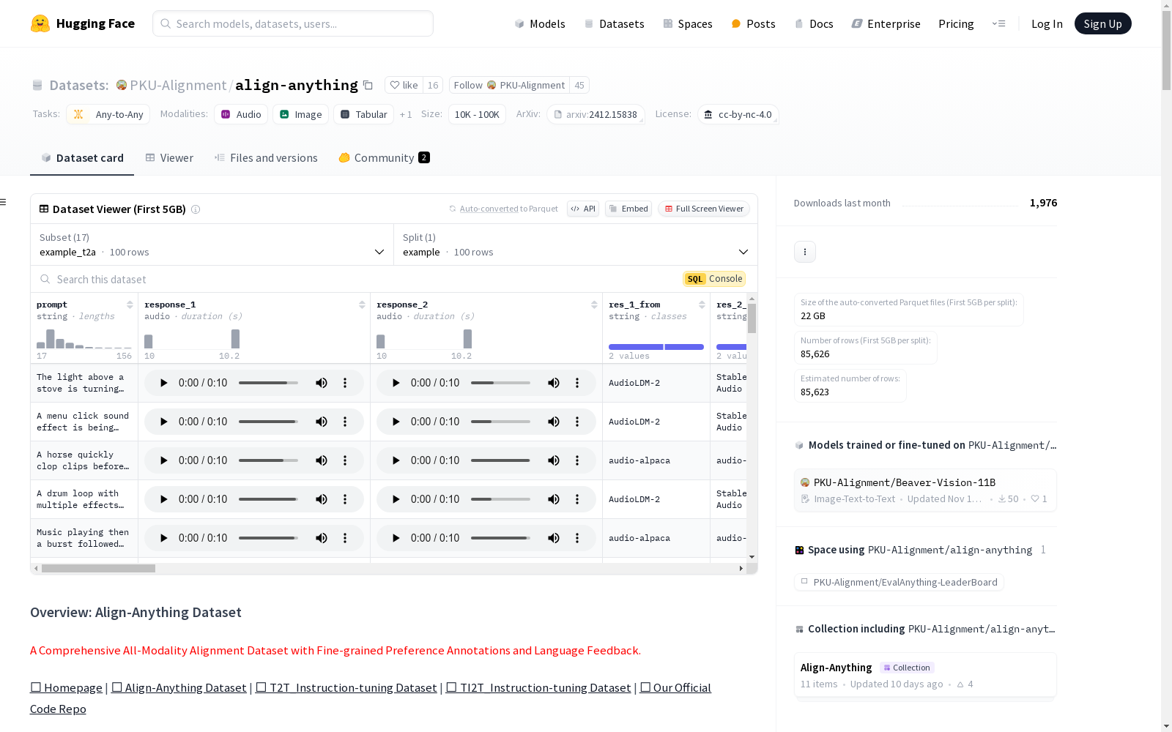Open Posts in the top navigation
This screenshot has width=1172, height=732.
(x=753, y=23)
